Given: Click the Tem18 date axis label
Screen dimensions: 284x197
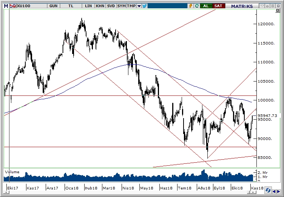Looking at the screenshot, I should [185, 188].
